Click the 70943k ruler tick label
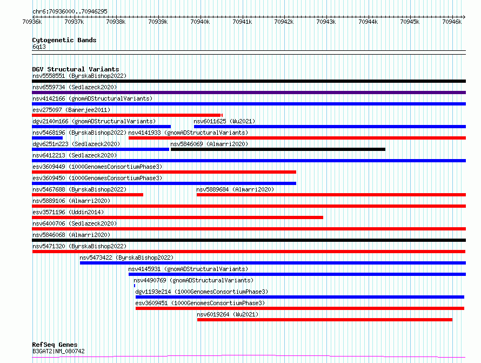The width and height of the screenshot is (481, 363). [326, 22]
